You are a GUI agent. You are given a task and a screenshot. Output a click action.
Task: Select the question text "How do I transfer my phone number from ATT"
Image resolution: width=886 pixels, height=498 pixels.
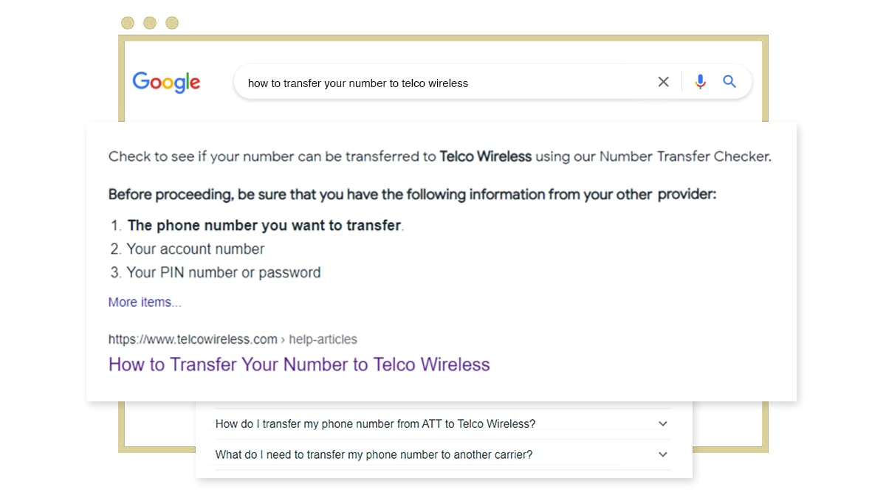pyautogui.click(x=329, y=423)
